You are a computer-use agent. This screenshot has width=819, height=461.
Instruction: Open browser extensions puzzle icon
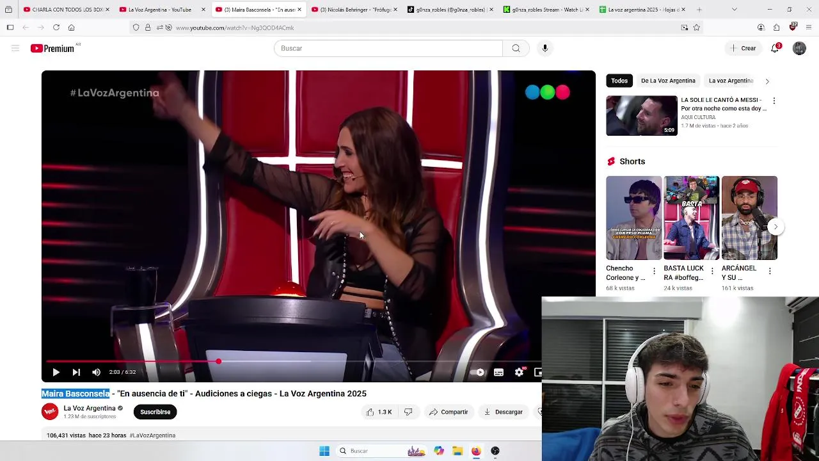[x=776, y=28]
